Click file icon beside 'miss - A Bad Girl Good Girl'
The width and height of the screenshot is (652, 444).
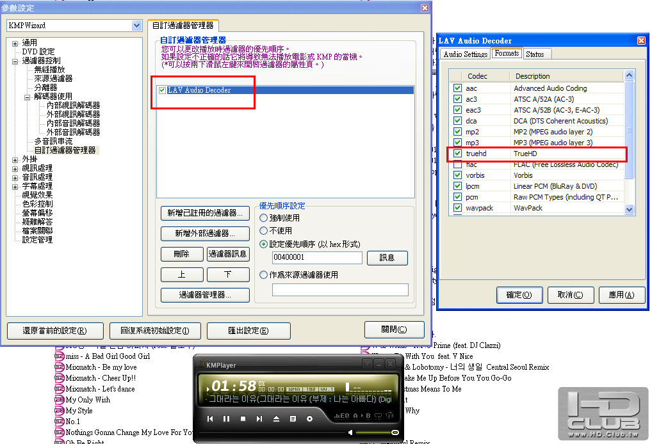click(60, 356)
